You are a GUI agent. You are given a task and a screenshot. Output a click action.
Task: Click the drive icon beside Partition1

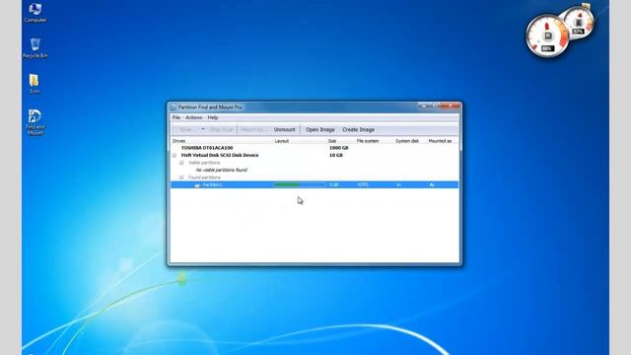(x=197, y=184)
